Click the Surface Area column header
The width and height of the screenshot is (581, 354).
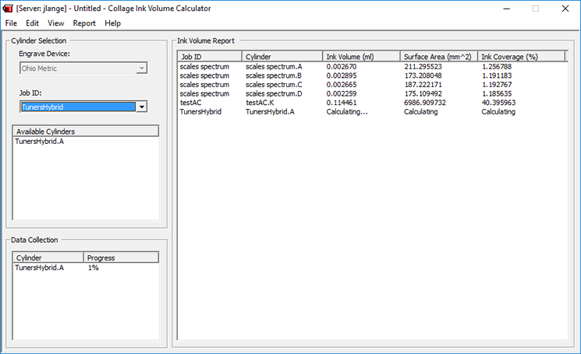[x=438, y=57]
